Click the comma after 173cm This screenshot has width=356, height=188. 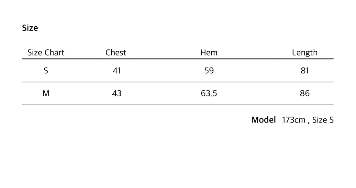click(309, 122)
